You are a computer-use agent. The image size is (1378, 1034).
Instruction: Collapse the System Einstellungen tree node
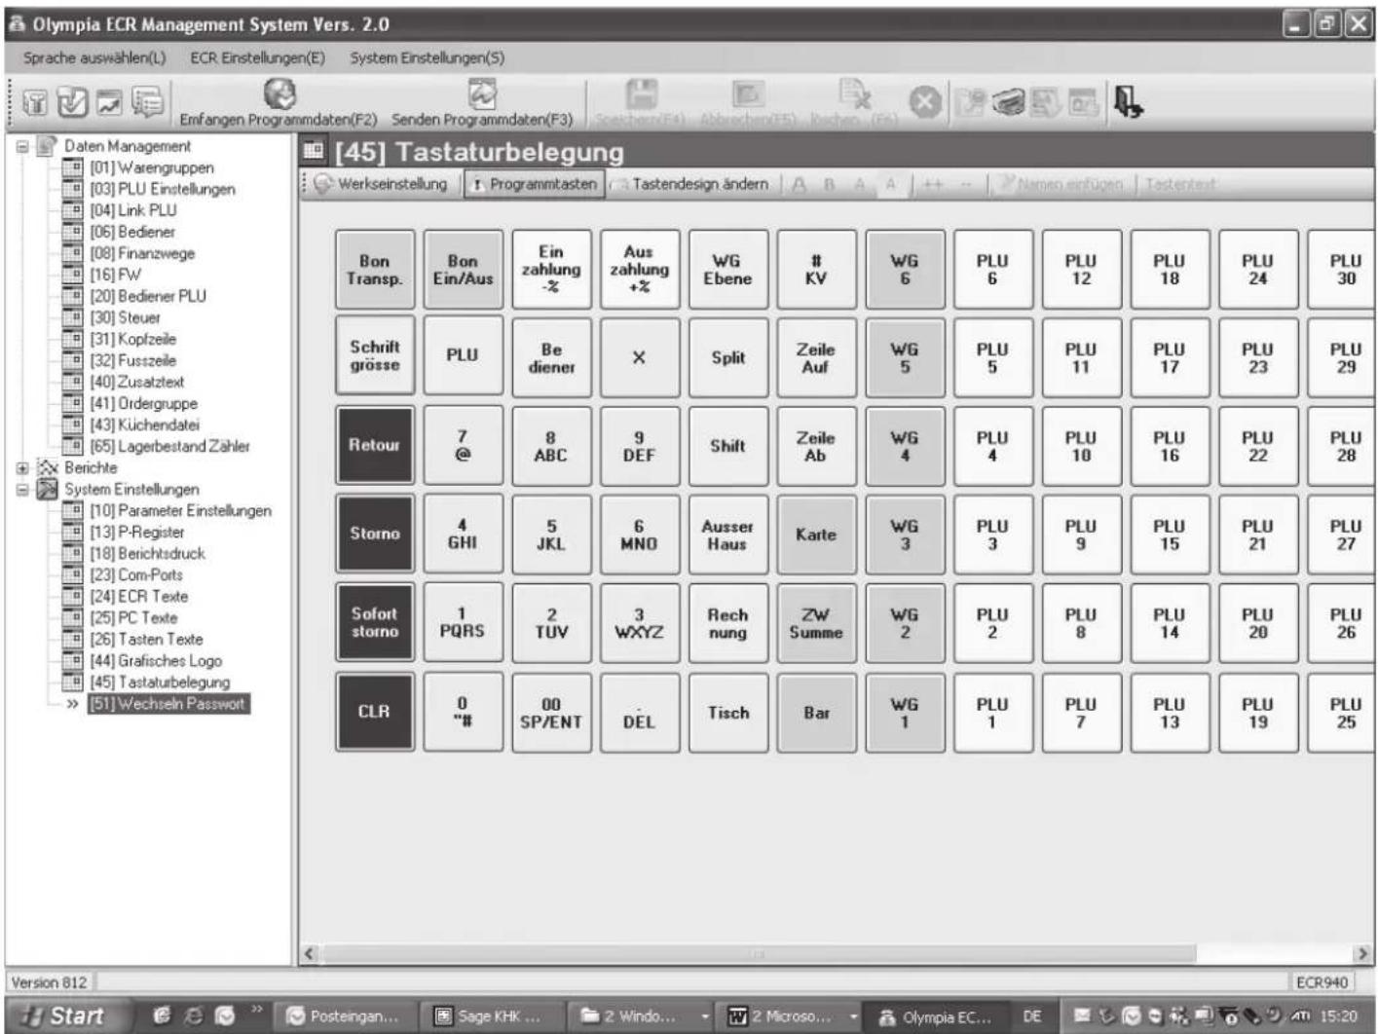click(22, 489)
